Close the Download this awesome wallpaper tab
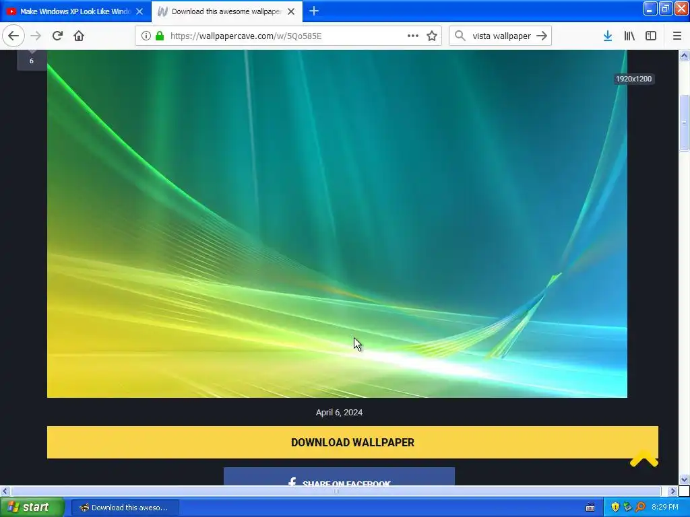This screenshot has width=690, height=517. pos(291,11)
